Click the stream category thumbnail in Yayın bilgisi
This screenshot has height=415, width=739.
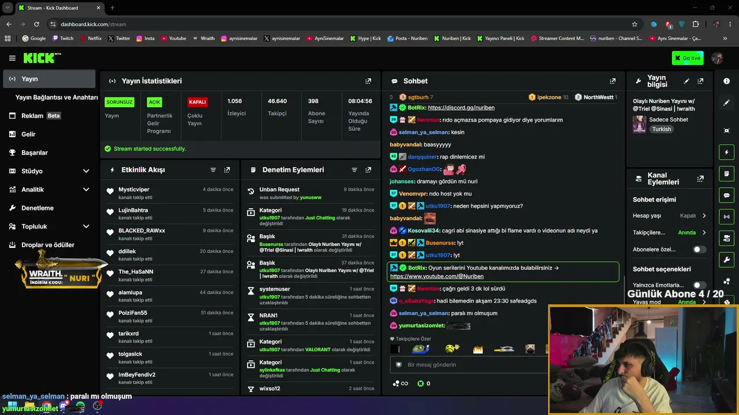click(639, 124)
